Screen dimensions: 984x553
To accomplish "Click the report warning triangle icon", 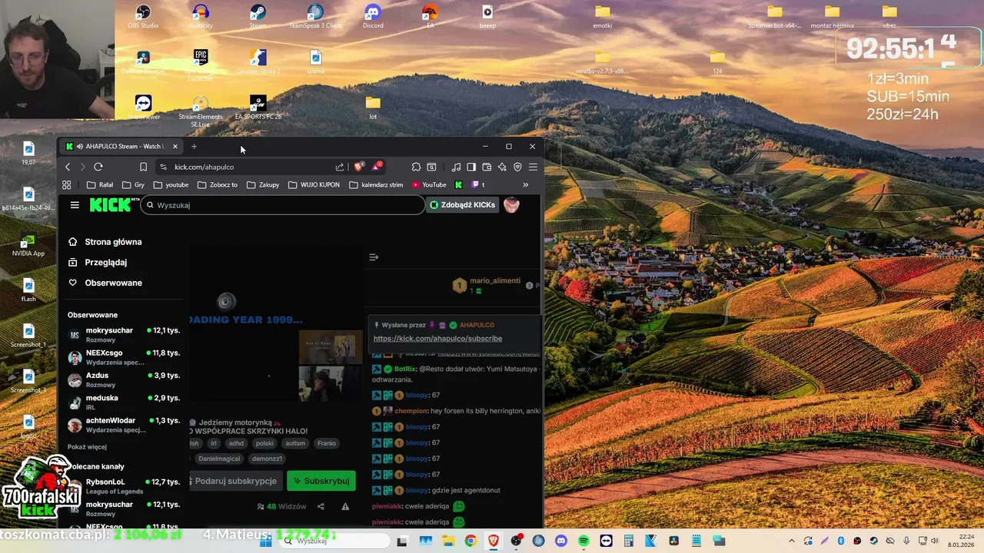I will click(345, 507).
